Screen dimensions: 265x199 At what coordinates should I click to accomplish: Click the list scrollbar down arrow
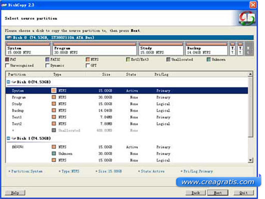(250, 160)
